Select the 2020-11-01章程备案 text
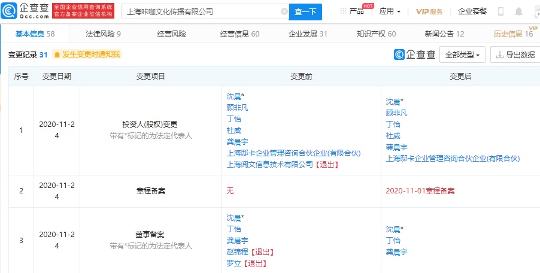Image resolution: width=540 pixels, height=273 pixels. point(420,191)
